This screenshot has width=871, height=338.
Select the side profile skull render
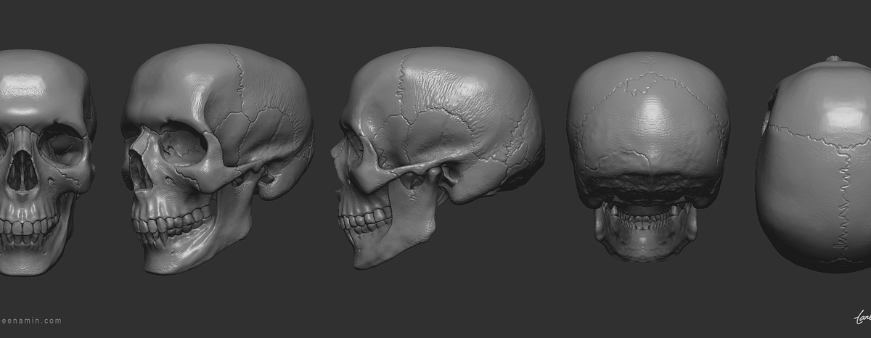pyautogui.click(x=438, y=157)
